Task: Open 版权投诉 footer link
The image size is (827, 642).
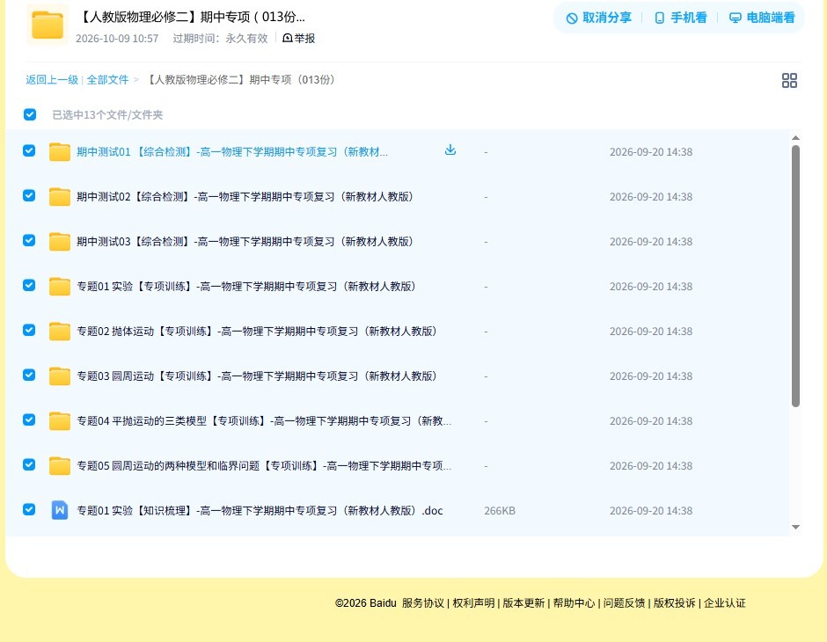Action: pyautogui.click(x=675, y=603)
